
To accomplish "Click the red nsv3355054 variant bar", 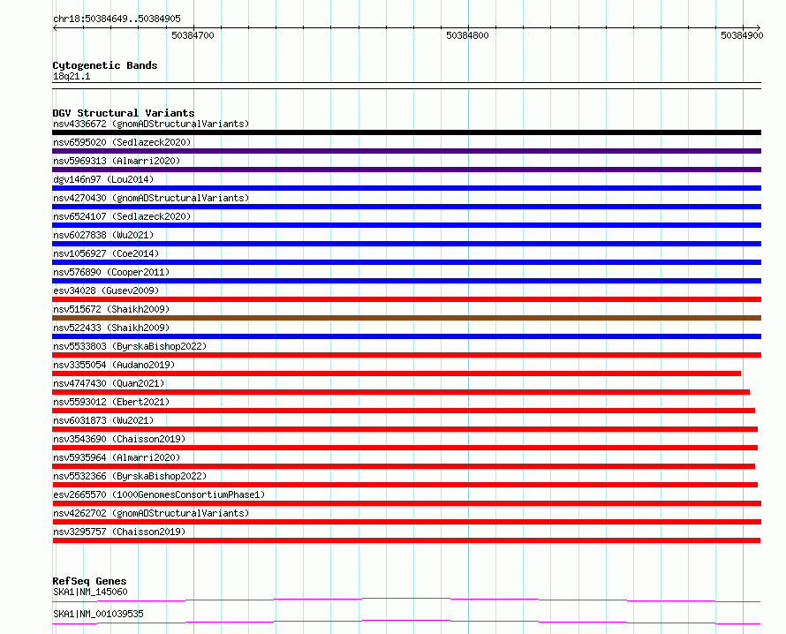I will [x=397, y=374].
